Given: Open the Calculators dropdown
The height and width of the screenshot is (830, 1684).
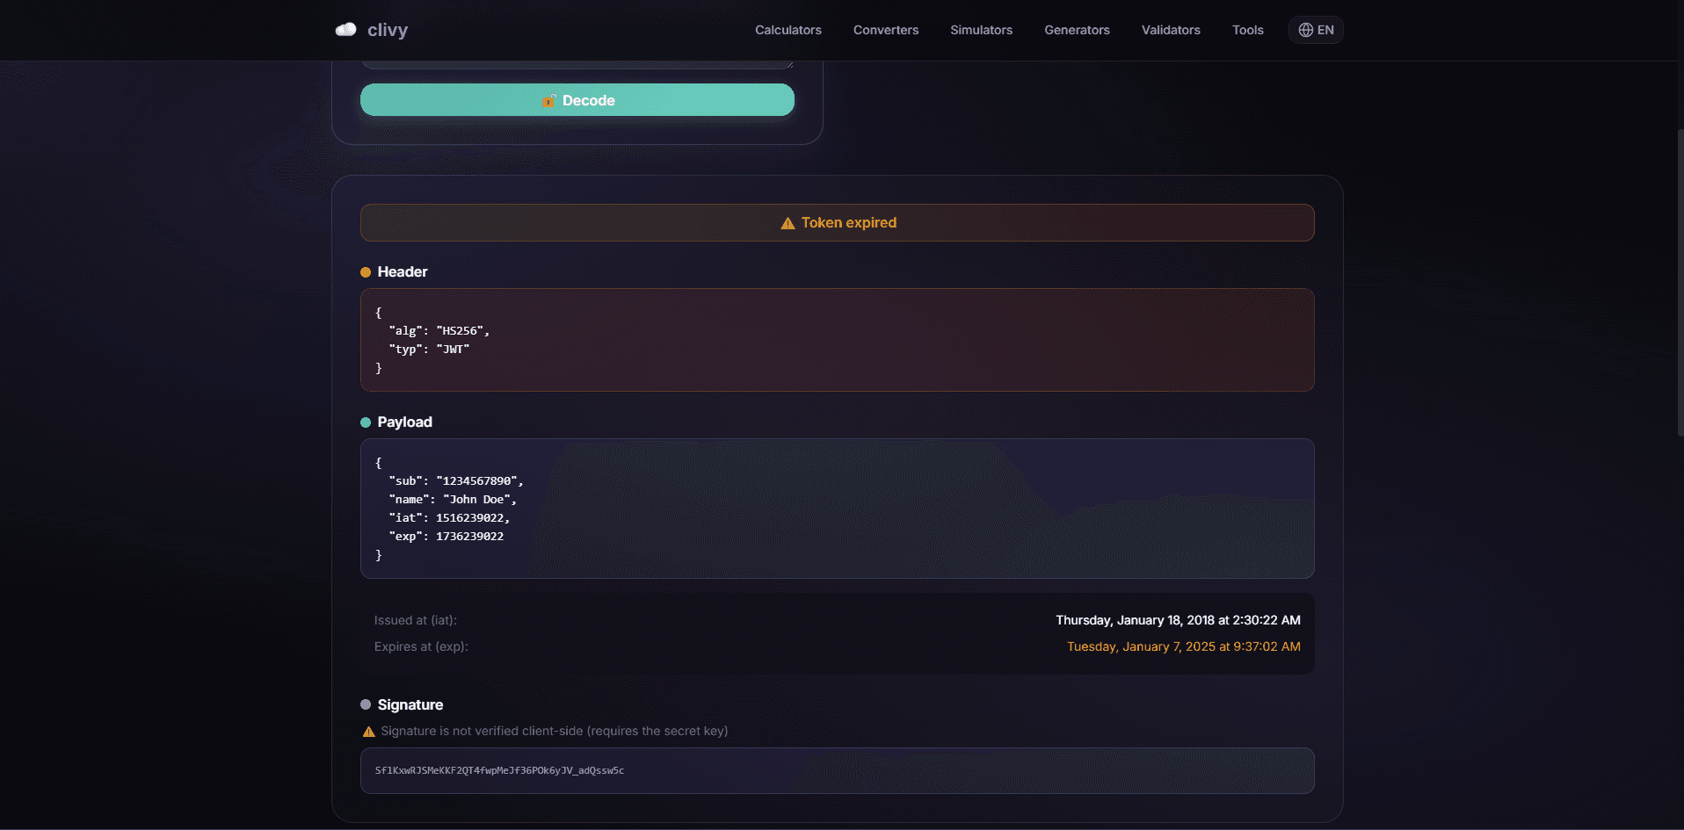Looking at the screenshot, I should (788, 29).
